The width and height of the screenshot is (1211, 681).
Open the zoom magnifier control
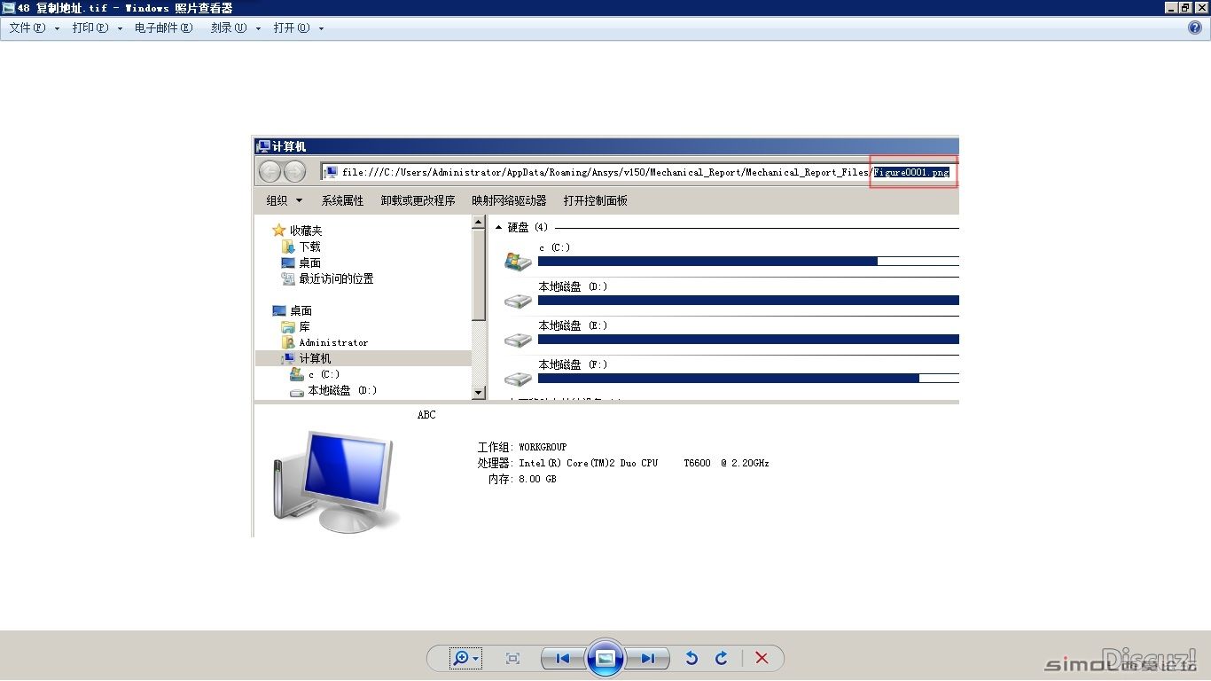pos(460,658)
